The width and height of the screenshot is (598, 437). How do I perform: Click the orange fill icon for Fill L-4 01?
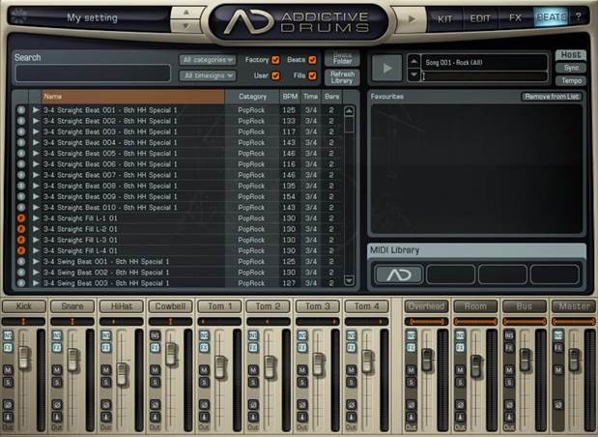(x=21, y=250)
